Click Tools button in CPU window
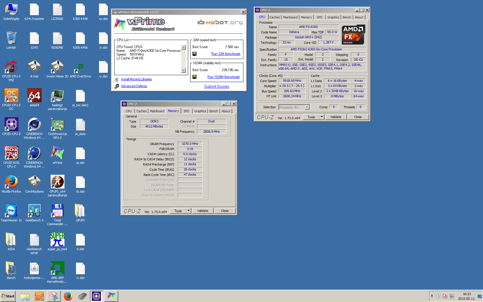The height and width of the screenshot is (302, 483). (311, 117)
